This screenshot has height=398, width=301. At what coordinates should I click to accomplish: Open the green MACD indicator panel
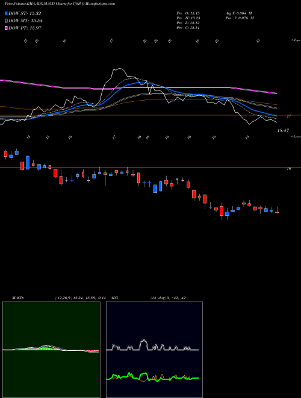coord(51,350)
